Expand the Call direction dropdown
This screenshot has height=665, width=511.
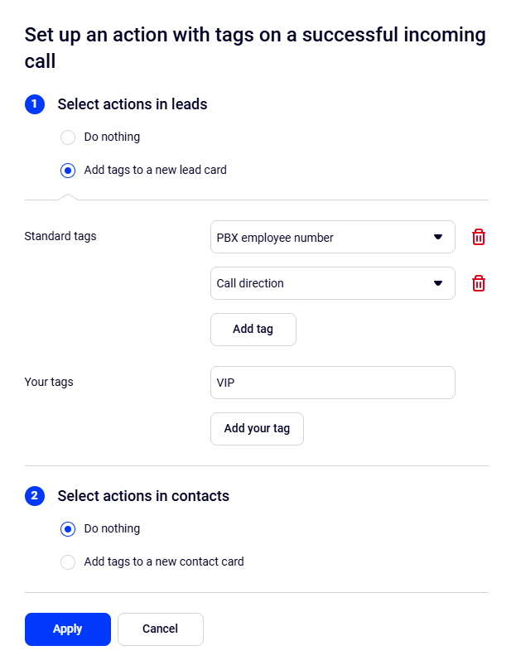point(332,283)
